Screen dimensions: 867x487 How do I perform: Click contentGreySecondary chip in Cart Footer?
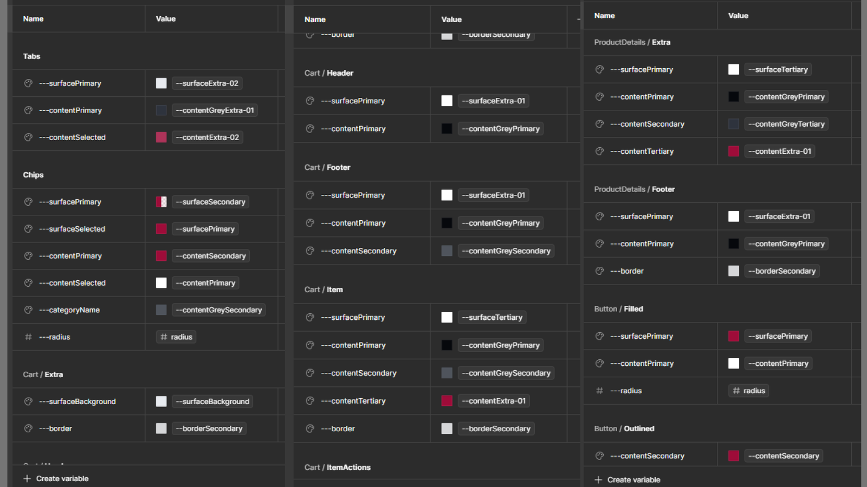506,251
